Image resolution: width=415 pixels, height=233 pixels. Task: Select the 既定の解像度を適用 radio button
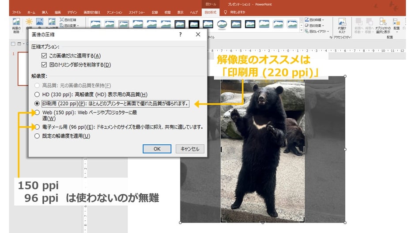(x=37, y=136)
